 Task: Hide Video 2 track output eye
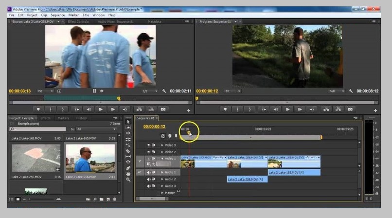pyautogui.click(x=148, y=152)
